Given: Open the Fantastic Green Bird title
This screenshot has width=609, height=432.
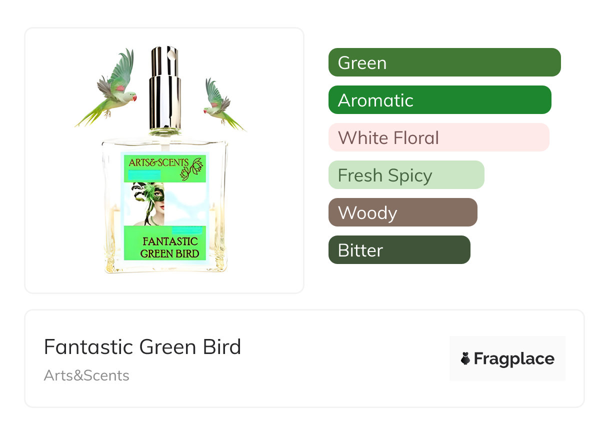Looking at the screenshot, I should tap(142, 346).
